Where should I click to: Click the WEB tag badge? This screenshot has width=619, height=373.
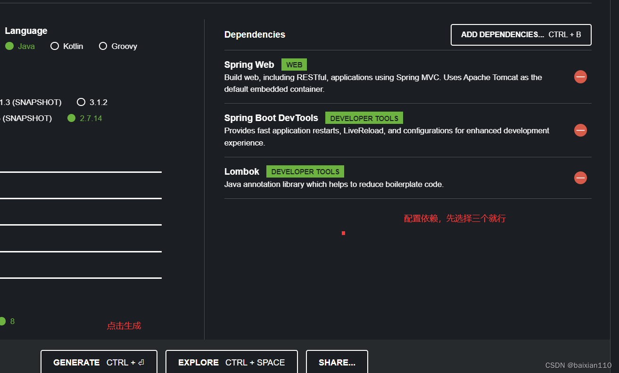(294, 65)
